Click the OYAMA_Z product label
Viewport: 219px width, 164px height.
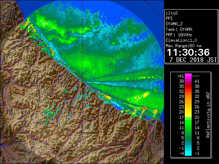[174, 24]
